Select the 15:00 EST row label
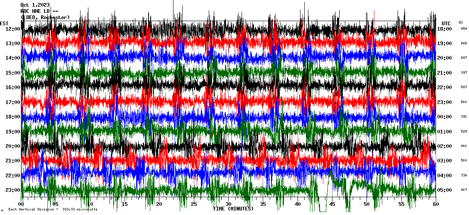469x215 pixels. pos(13,73)
